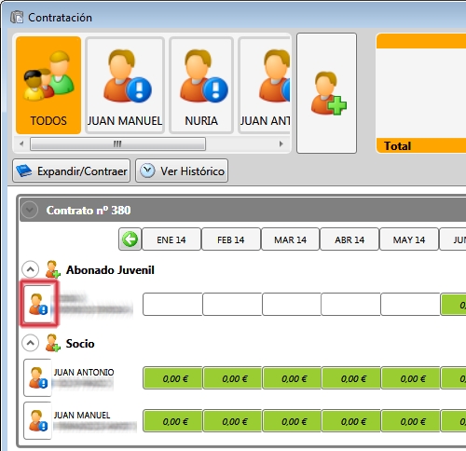Open Ver Histórico
Screen dimensions: 466x451
point(182,171)
